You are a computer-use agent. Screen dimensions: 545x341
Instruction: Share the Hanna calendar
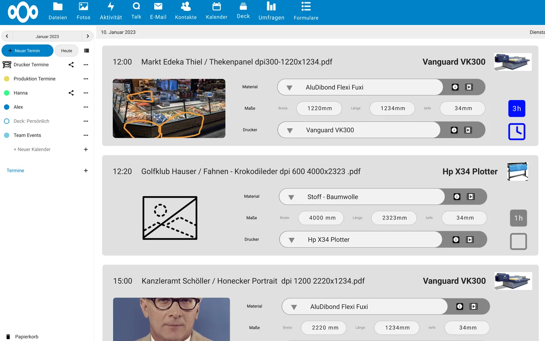[x=71, y=93]
